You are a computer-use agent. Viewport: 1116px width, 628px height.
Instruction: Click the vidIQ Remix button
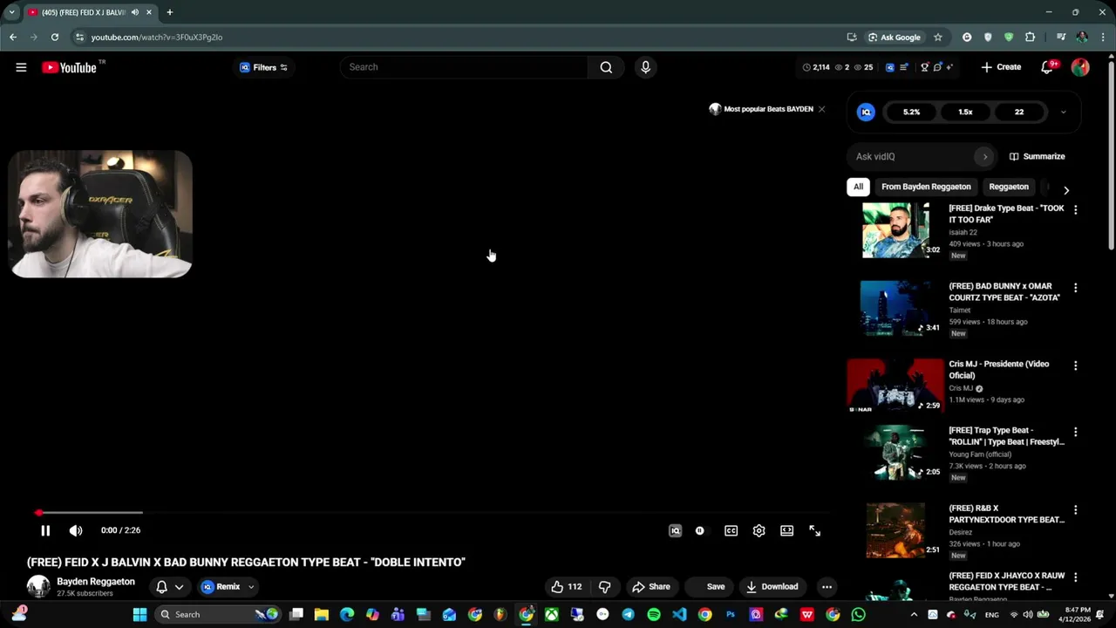pyautogui.click(x=221, y=587)
